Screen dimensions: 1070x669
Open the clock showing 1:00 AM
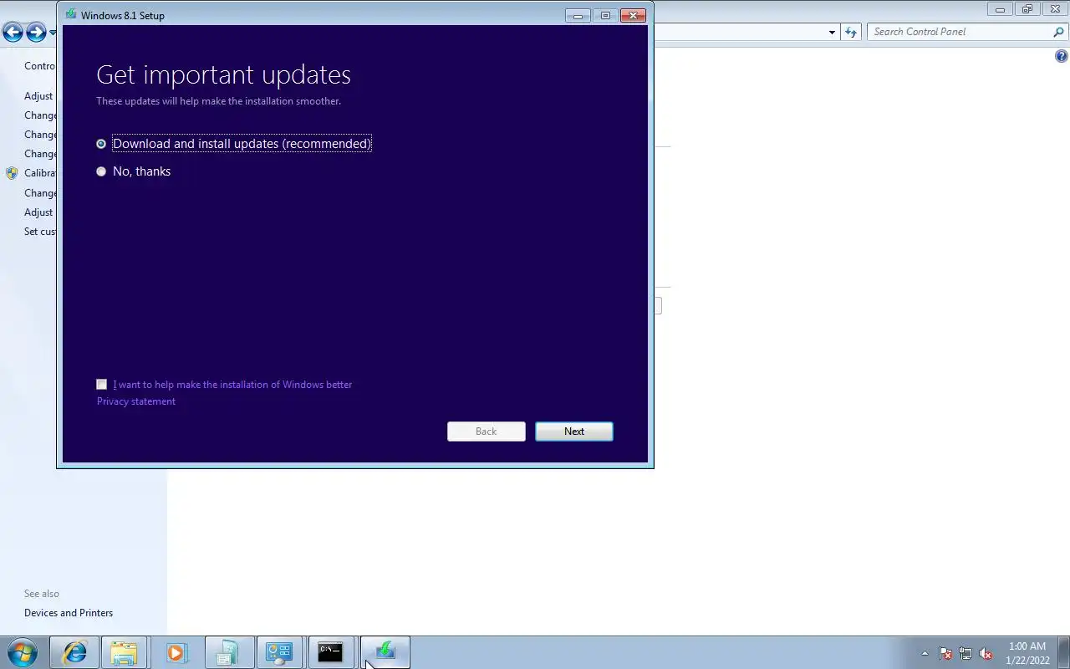[x=1027, y=653]
